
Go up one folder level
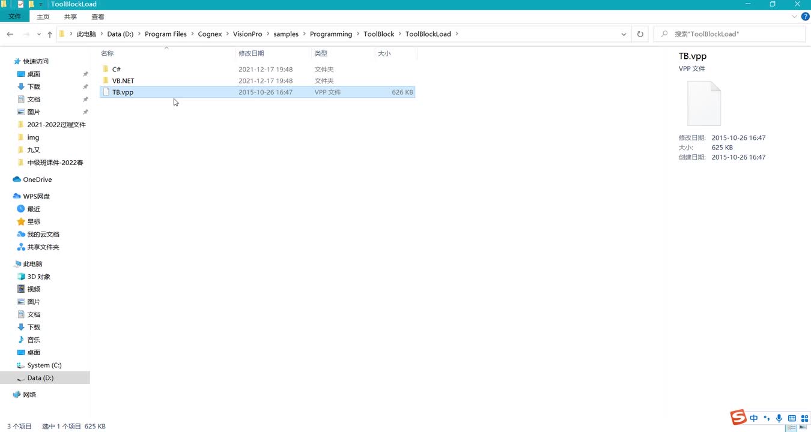(50, 34)
